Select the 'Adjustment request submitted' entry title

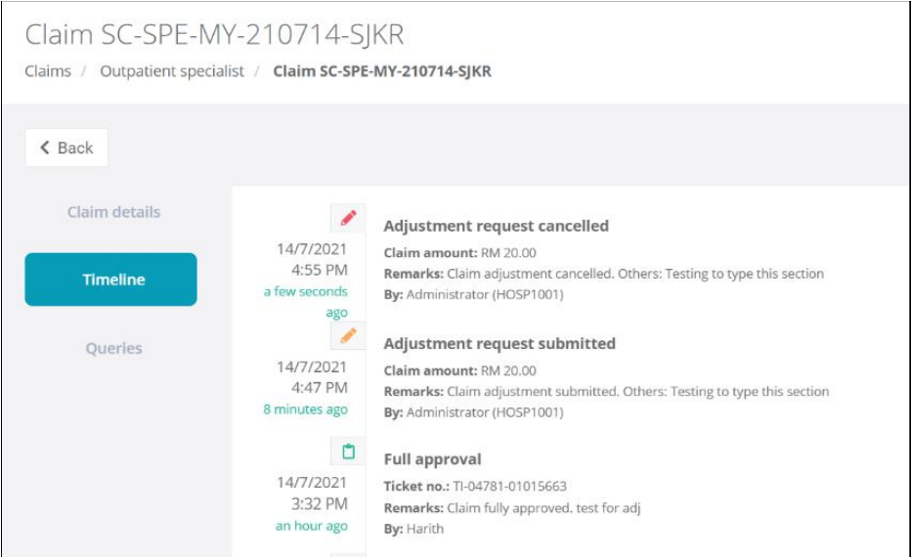pyautogui.click(x=499, y=344)
